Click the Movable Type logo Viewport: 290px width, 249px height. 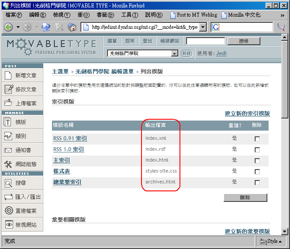52,47
